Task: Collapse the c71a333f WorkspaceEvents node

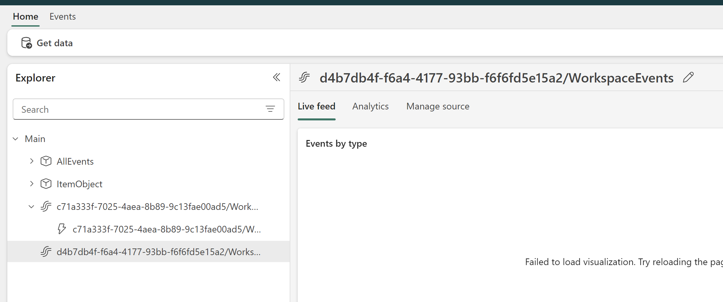Action: (31, 206)
